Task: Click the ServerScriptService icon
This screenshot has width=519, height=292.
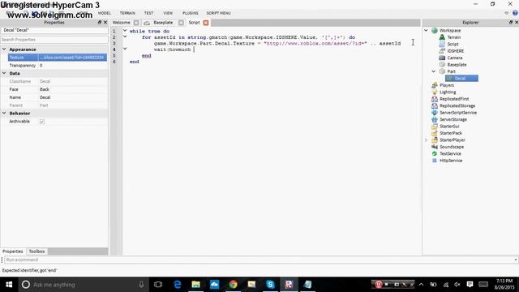Action: coord(435,113)
